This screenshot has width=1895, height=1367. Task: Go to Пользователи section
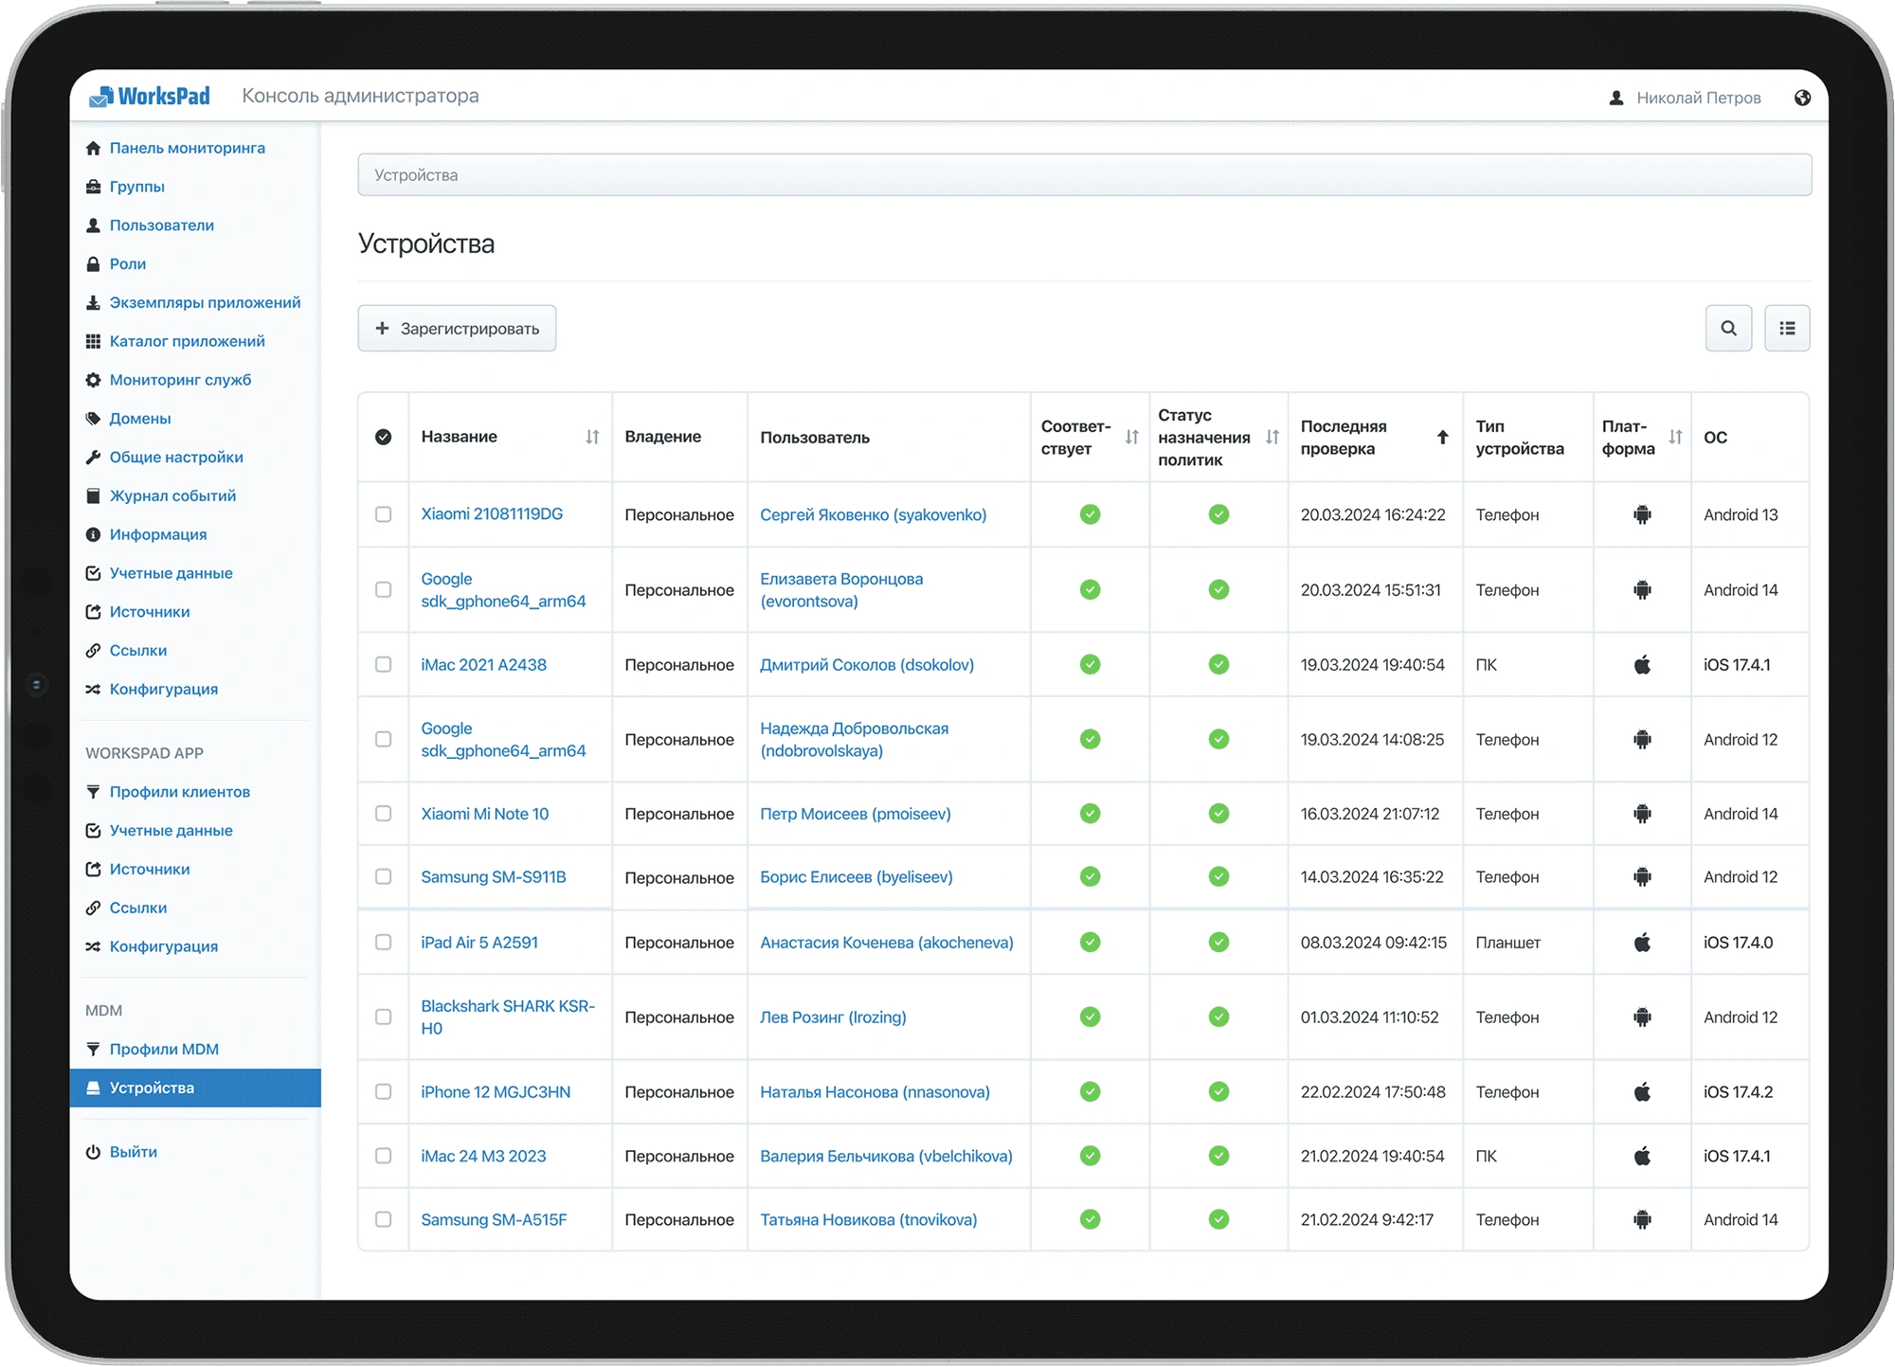coord(161,225)
